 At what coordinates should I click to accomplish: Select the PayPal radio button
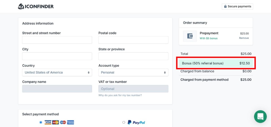[x=124, y=122]
